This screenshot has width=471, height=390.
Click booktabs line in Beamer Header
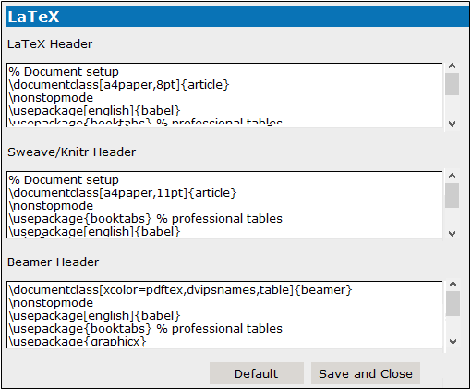tap(145, 329)
